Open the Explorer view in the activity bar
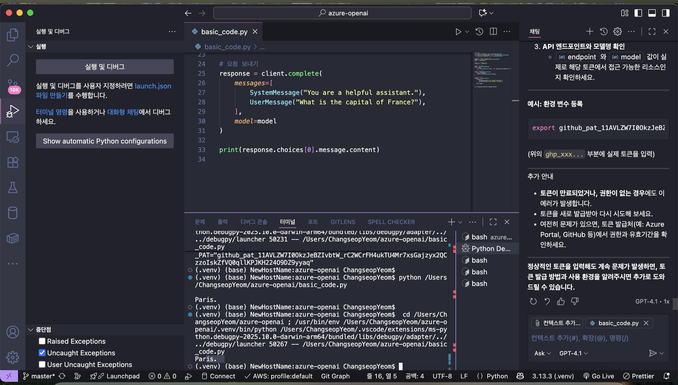This screenshot has height=385, width=678. pos(12,35)
